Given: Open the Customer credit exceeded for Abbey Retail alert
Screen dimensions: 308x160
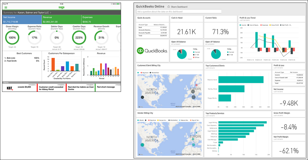Looking at the screenshot, I should 50,88.
